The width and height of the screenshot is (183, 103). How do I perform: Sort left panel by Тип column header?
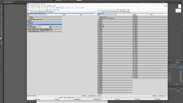53,15
